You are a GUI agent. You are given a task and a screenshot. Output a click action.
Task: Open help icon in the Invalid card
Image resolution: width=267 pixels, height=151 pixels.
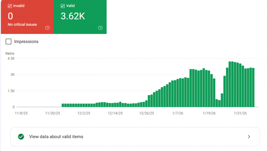[47, 28]
